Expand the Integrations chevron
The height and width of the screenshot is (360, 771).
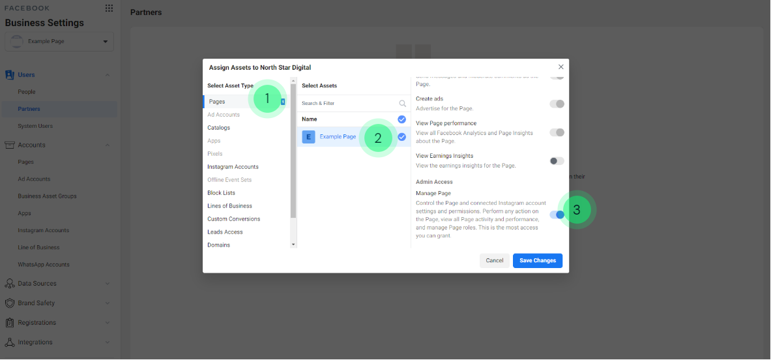pos(108,342)
